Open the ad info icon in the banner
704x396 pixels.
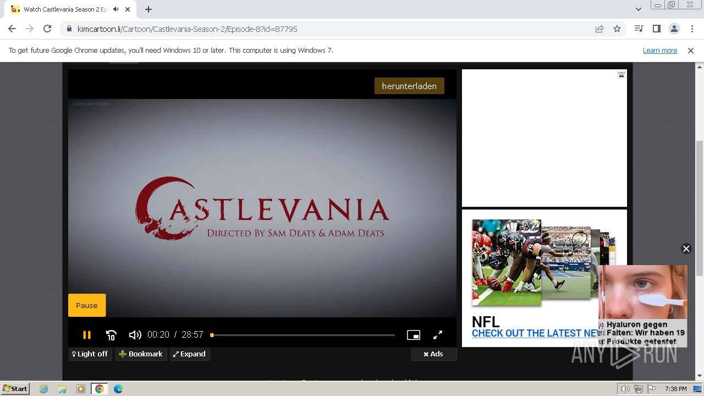tap(621, 74)
